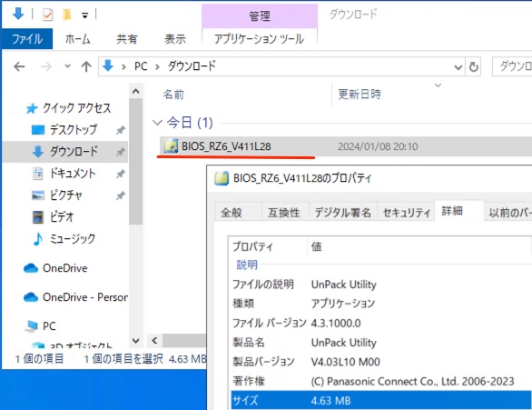Select the 種類 property row

pos(380,304)
